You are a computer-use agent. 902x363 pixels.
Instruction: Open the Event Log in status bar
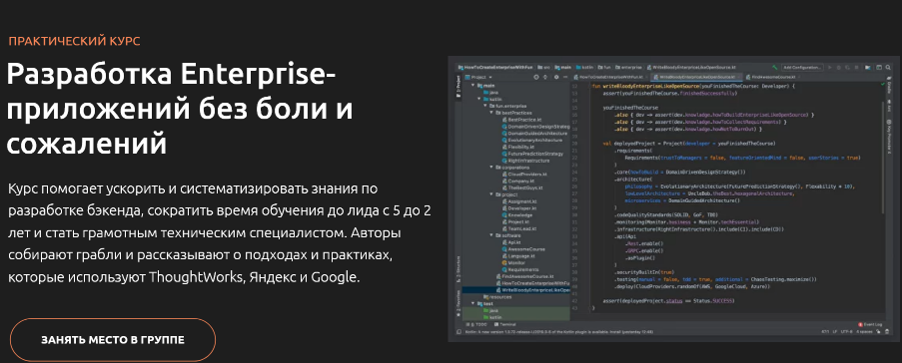869,324
